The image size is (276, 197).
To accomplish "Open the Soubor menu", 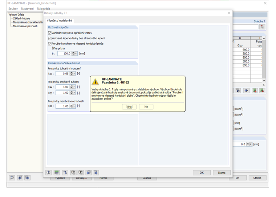I will click(13, 9).
